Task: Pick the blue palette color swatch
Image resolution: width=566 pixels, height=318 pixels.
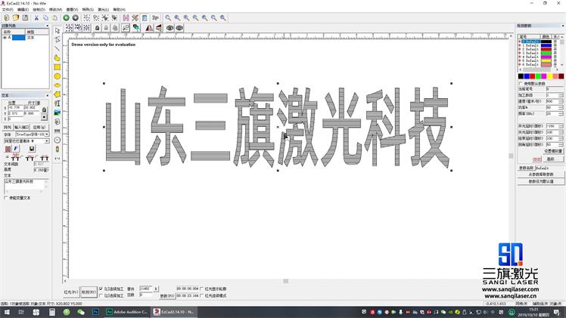Action: point(527,76)
